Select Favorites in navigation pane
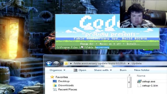Screen dimensions: 167x94 click(x=62, y=77)
